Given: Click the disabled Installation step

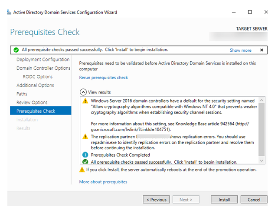Looking at the screenshot, I should click(27, 120).
